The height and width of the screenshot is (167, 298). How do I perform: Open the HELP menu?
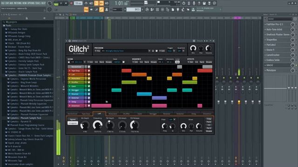pos(43,3)
